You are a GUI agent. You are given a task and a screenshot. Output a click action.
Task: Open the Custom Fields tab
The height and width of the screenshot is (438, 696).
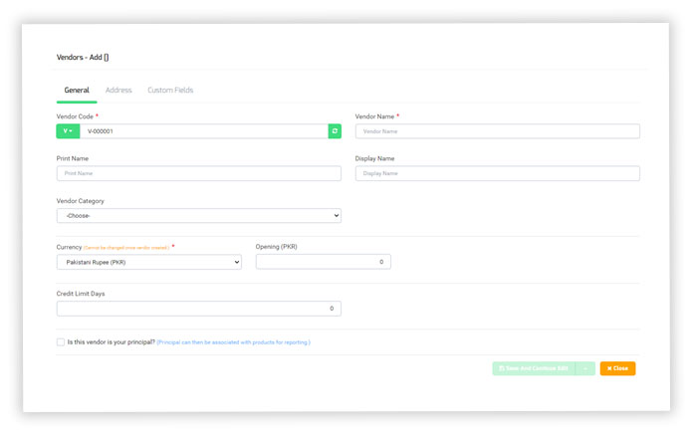tap(170, 91)
